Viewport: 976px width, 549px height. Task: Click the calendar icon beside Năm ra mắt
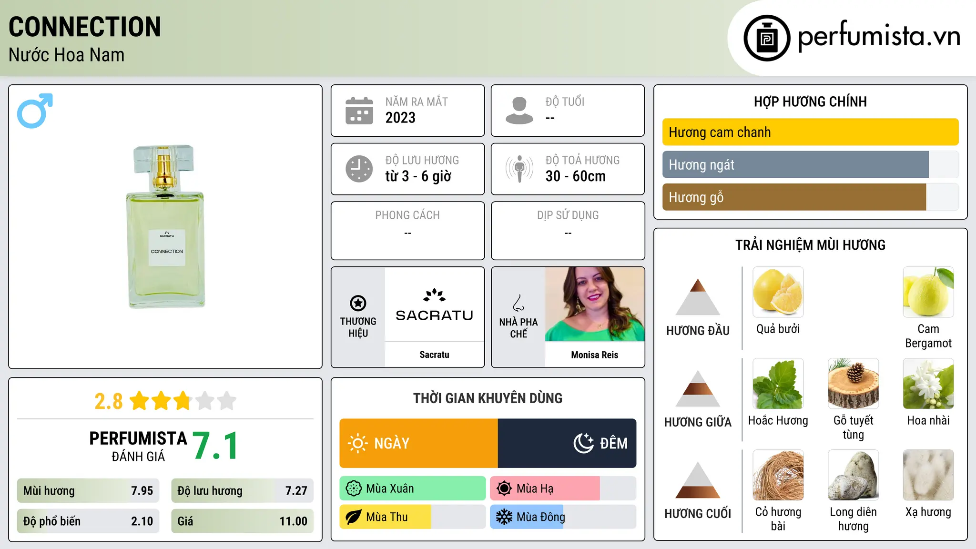click(359, 111)
